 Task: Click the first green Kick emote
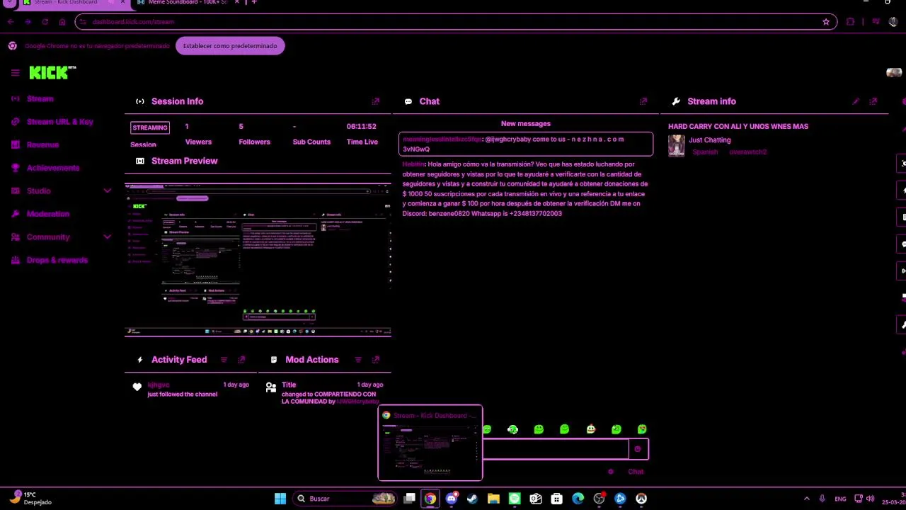pos(487,429)
